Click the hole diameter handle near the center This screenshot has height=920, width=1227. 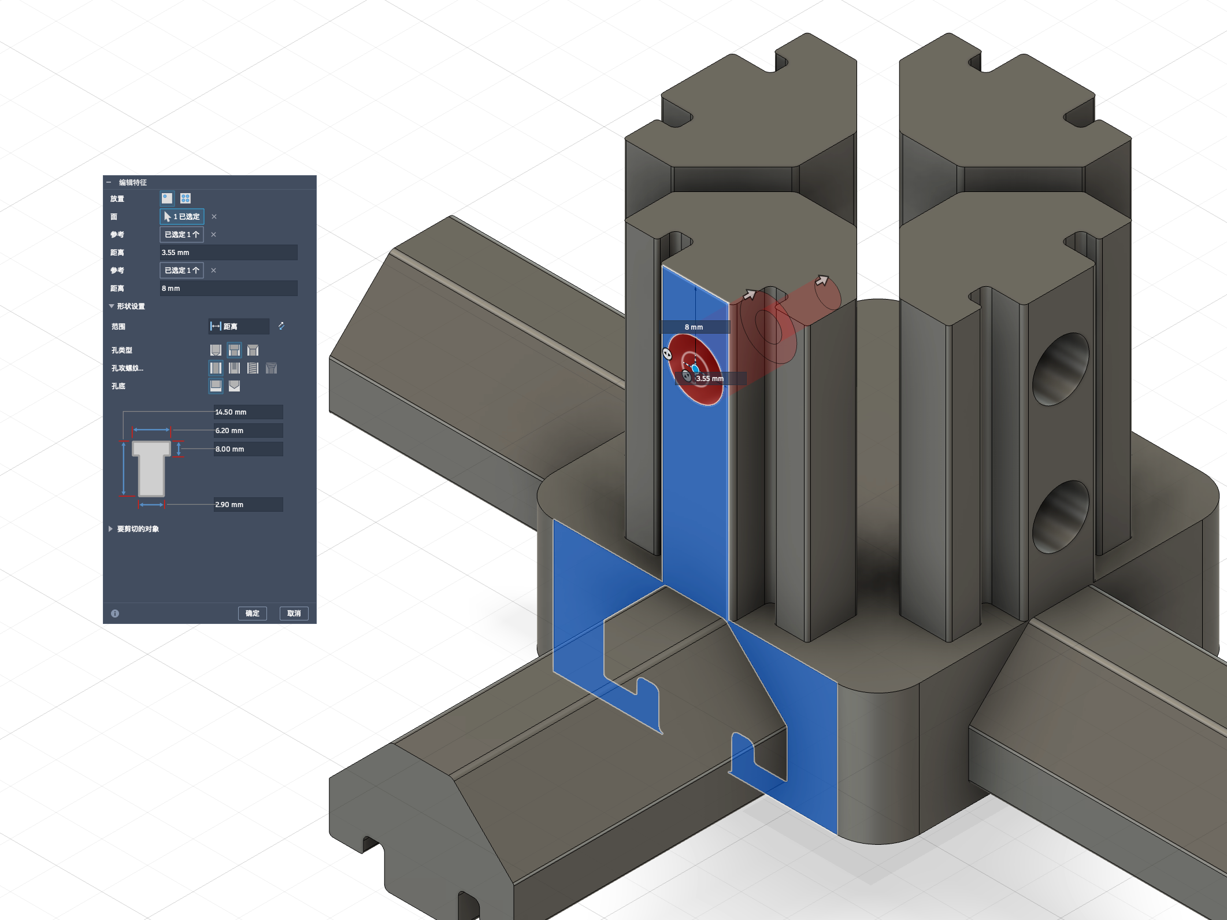687,376
